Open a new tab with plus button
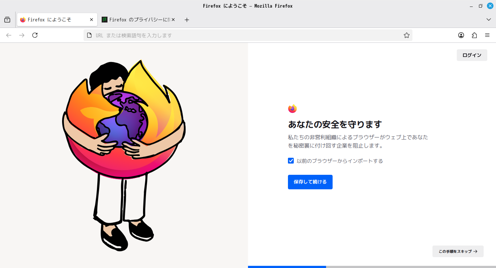 pos(187,20)
